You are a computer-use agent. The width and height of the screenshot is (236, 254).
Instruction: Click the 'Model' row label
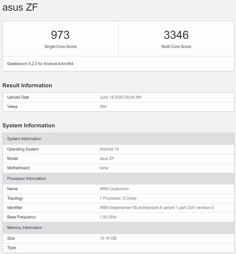click(x=13, y=158)
